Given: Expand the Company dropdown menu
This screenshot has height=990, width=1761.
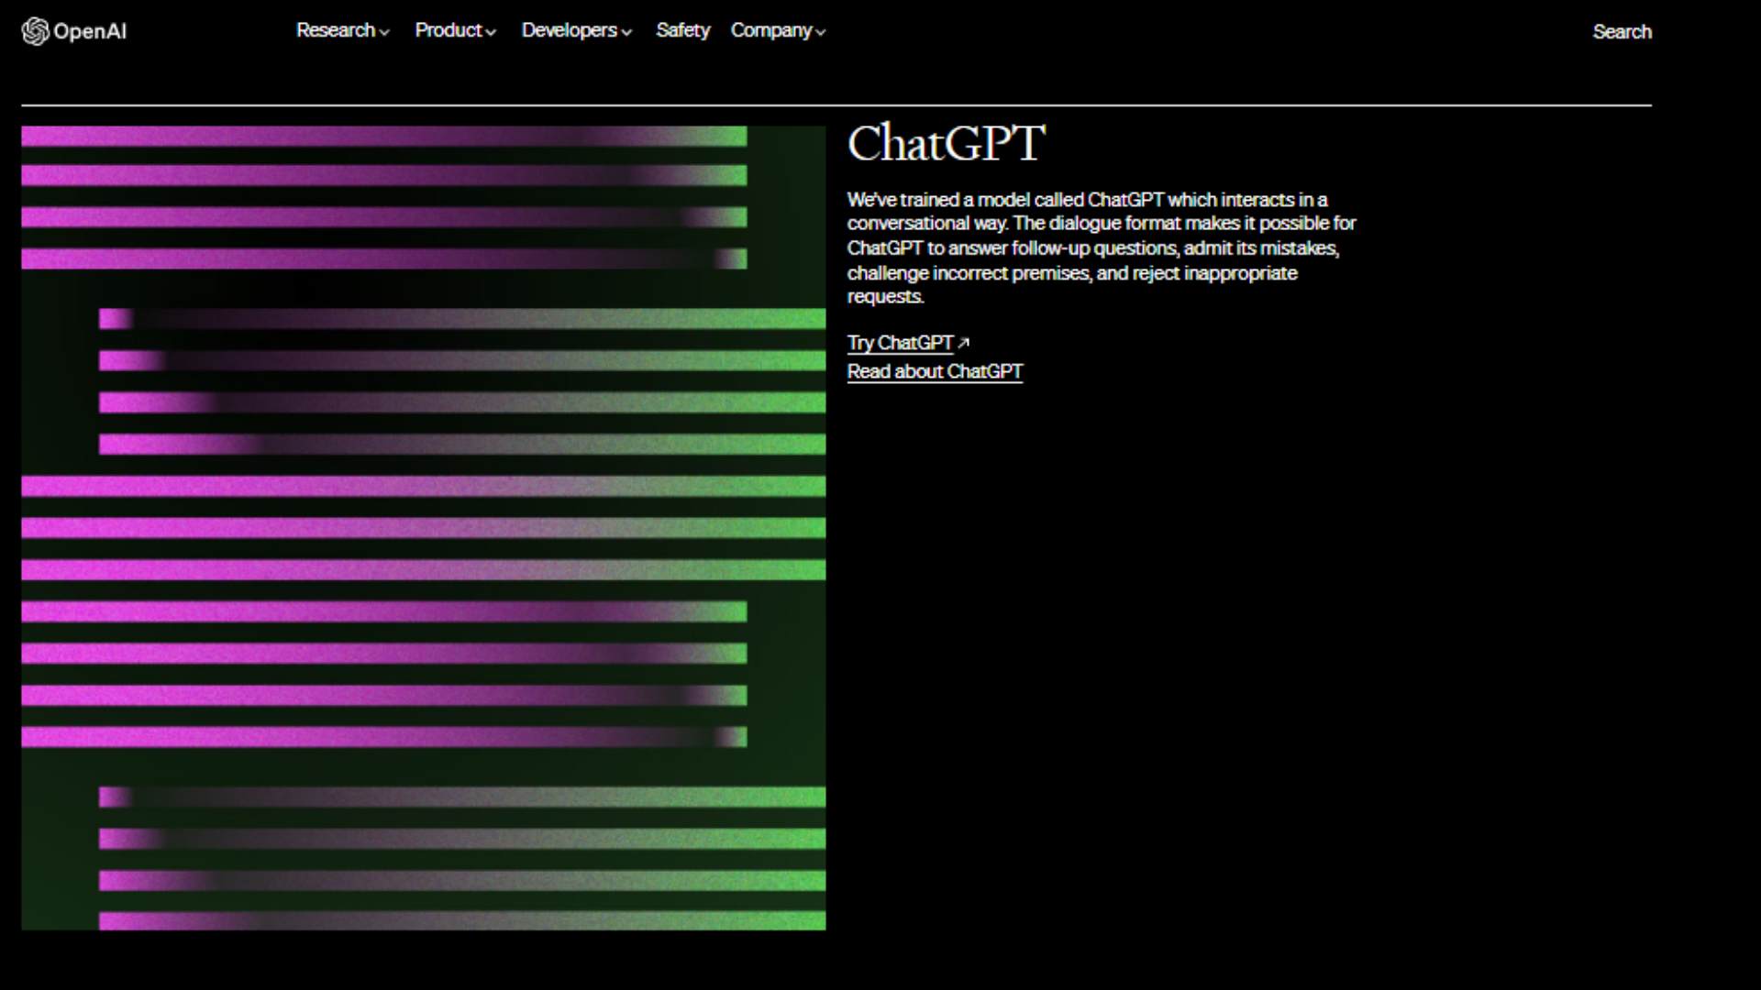Looking at the screenshot, I should [x=778, y=30].
